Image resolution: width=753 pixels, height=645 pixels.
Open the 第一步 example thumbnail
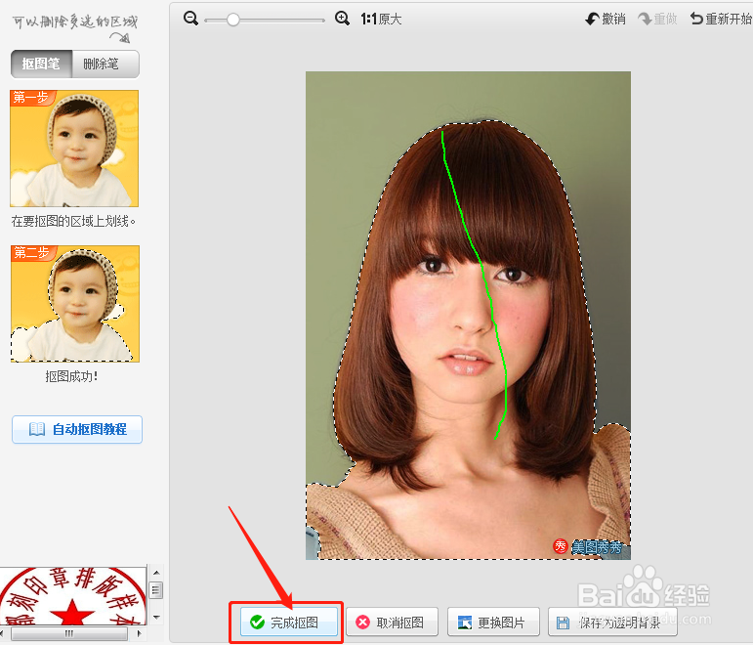[74, 148]
